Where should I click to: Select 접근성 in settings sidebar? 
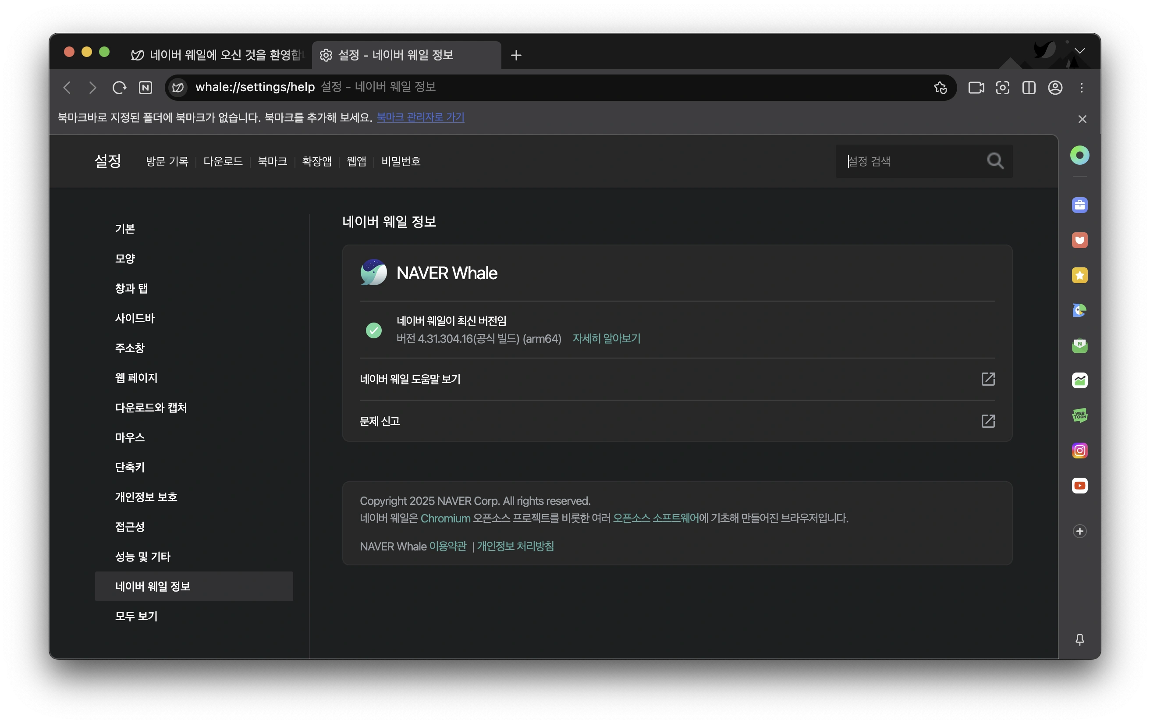tap(194, 527)
